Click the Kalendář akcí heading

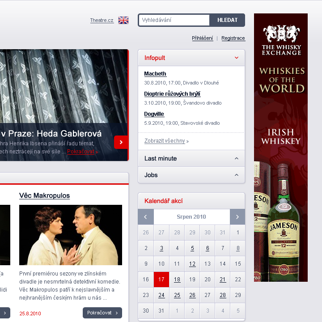point(164,201)
